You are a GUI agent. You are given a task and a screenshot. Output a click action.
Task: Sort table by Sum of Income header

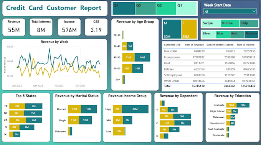tap(246, 45)
